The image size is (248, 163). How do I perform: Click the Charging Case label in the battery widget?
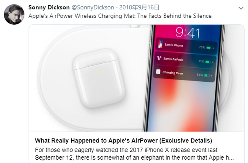pyautogui.click(x=173, y=73)
